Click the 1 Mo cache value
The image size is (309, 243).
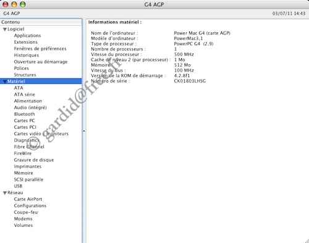coord(179,60)
